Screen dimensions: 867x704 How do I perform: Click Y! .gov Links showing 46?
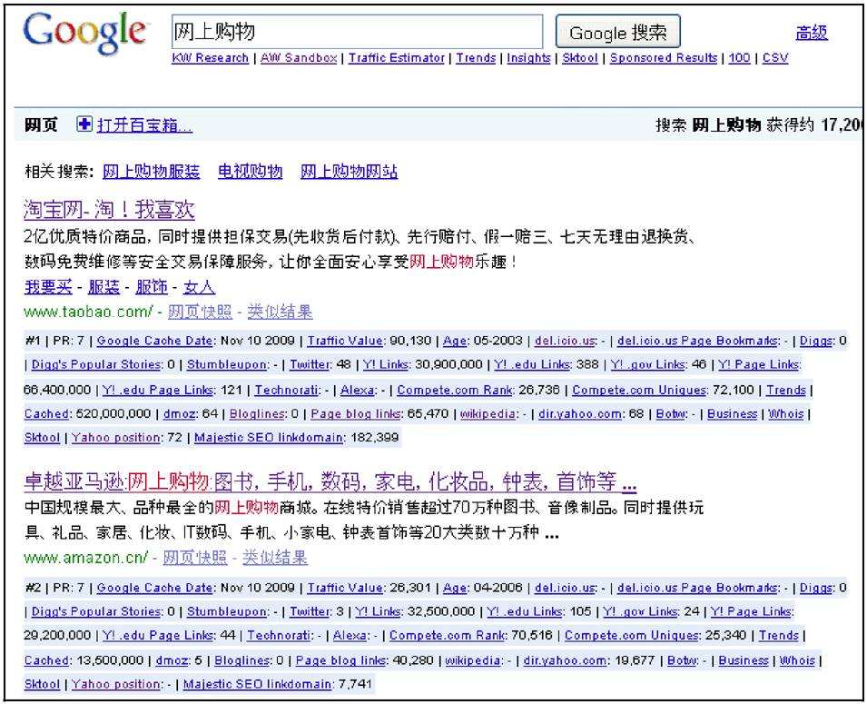(x=647, y=365)
